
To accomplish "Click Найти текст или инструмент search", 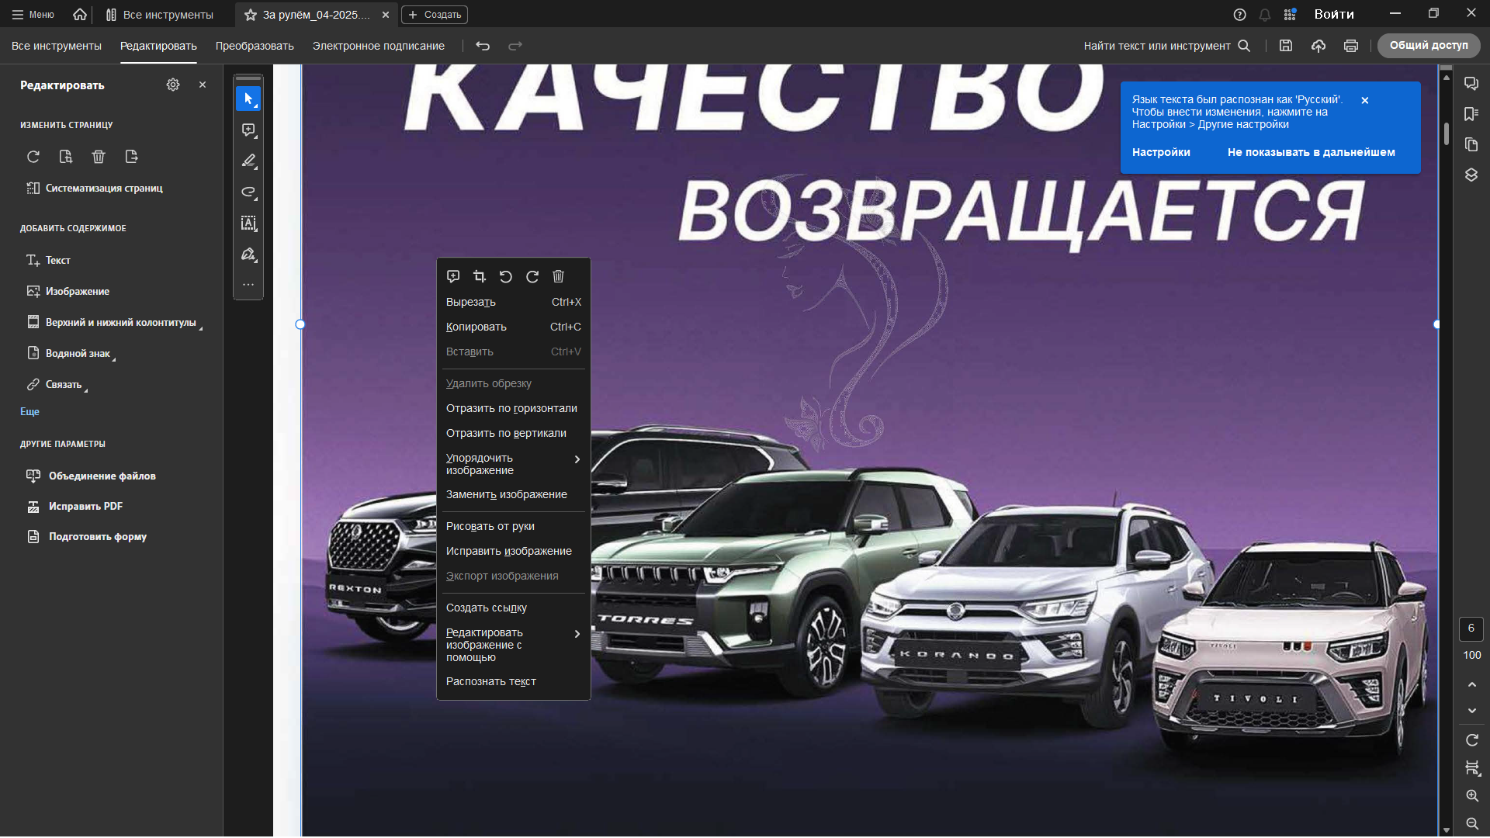I will point(1167,46).
